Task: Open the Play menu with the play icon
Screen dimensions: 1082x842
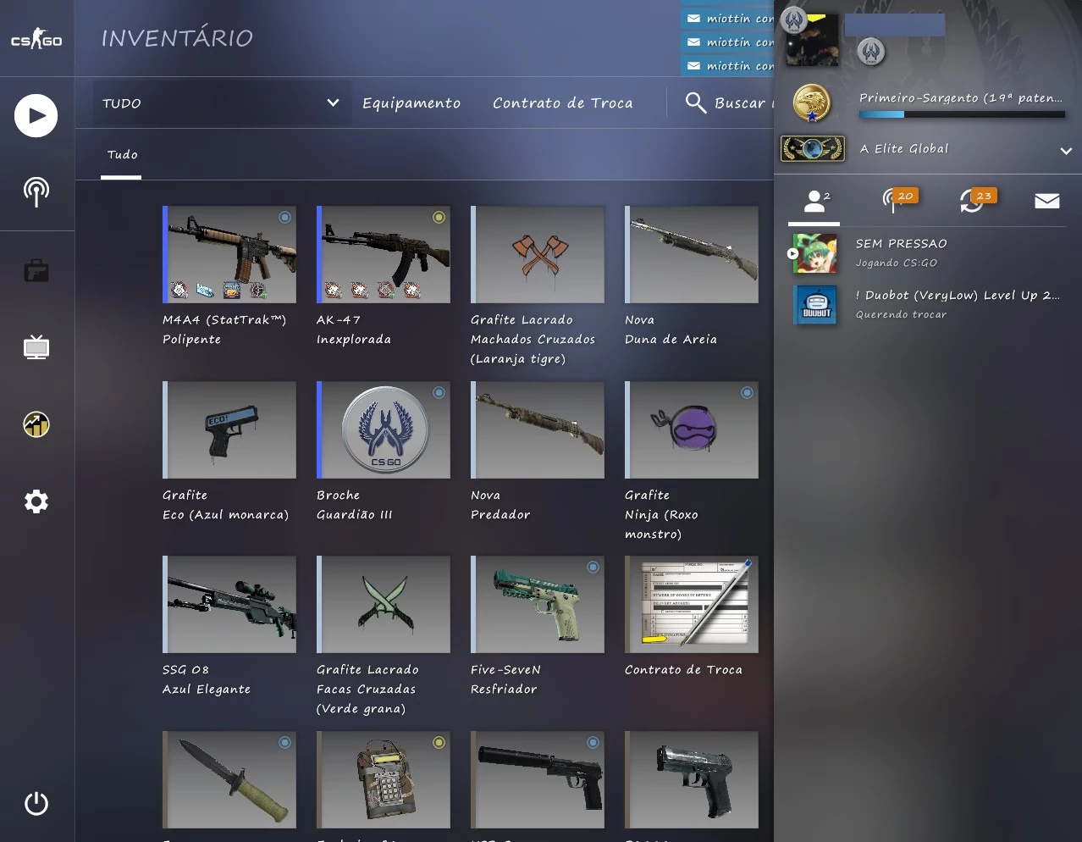Action: coord(36,115)
